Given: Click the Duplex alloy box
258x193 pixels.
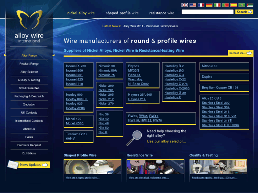Looking at the screenshot, I should (x=224, y=77).
